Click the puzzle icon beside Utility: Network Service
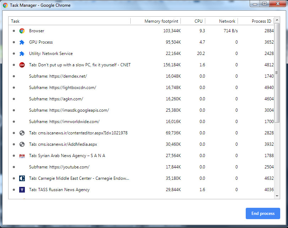 tap(22, 54)
